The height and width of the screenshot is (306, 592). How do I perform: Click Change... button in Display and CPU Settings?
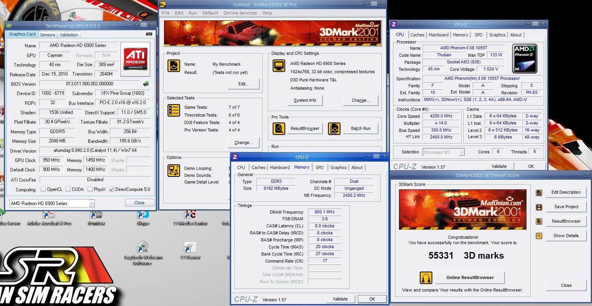tap(361, 100)
